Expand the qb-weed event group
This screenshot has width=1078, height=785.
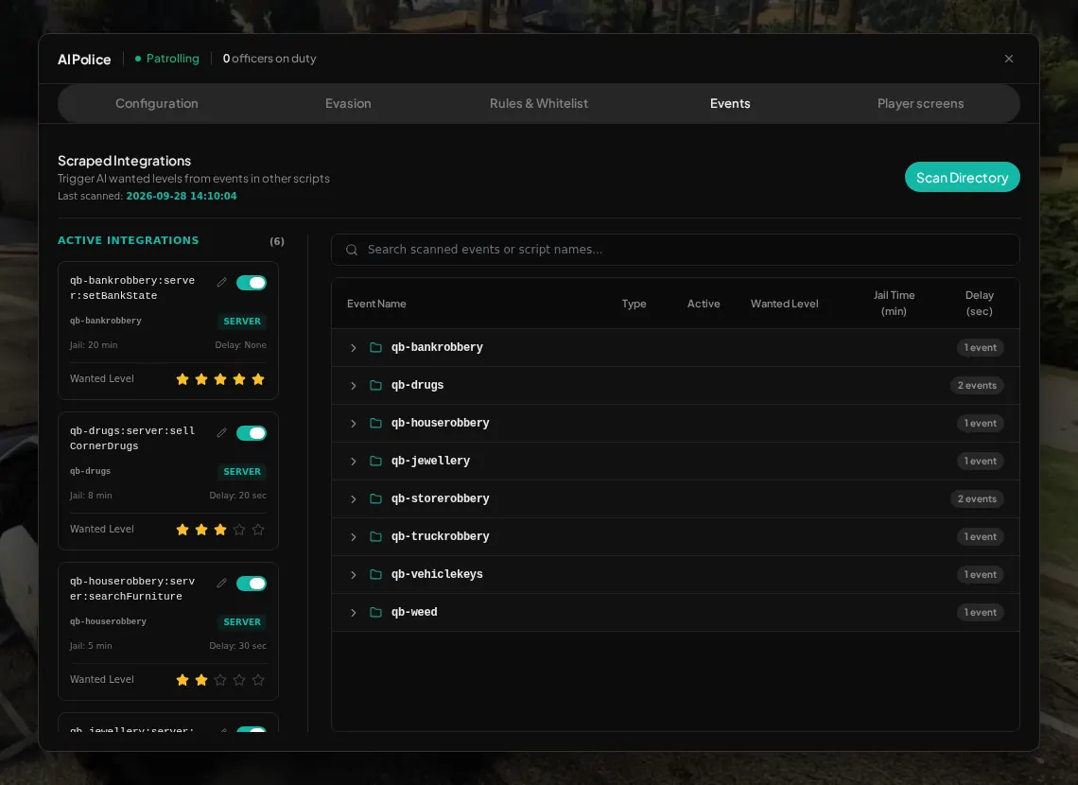point(354,613)
